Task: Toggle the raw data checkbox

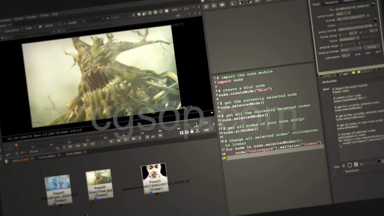Action: (x=362, y=53)
